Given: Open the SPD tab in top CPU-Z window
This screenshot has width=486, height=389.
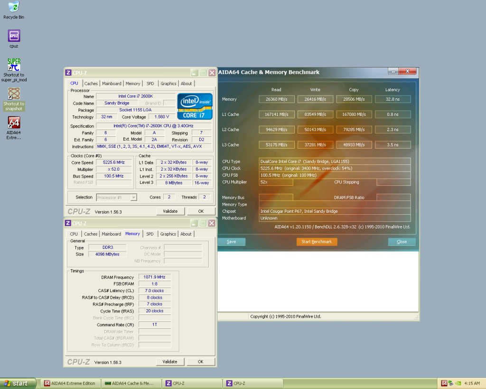Looking at the screenshot, I should point(150,84).
